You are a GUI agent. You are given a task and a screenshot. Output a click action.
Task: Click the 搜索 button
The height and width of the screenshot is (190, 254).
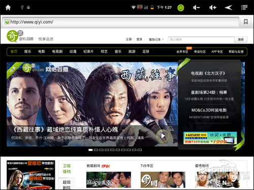coord(241,40)
